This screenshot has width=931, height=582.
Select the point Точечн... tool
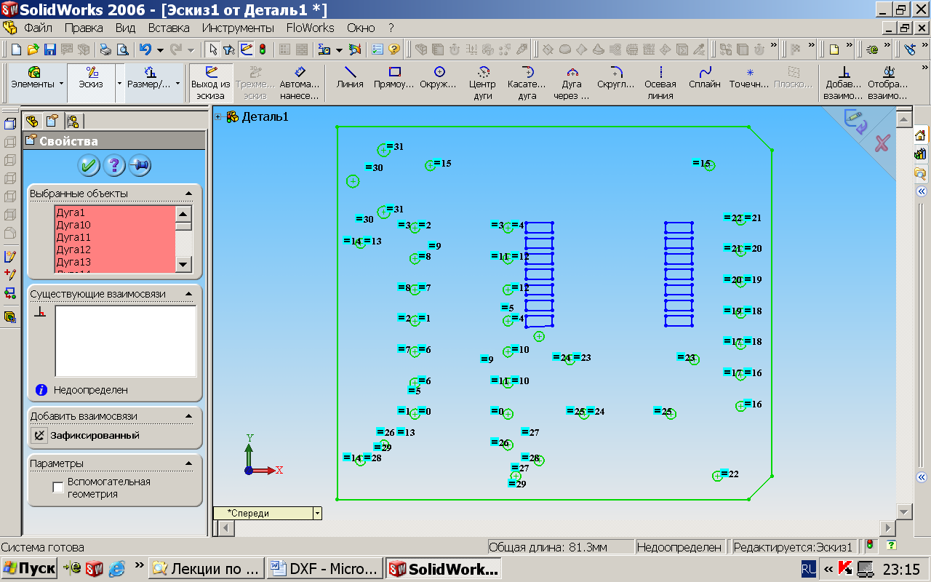749,78
